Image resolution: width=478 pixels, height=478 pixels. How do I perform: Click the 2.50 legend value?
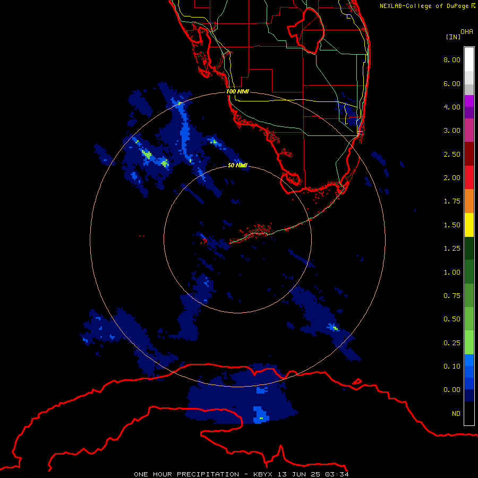(452, 154)
